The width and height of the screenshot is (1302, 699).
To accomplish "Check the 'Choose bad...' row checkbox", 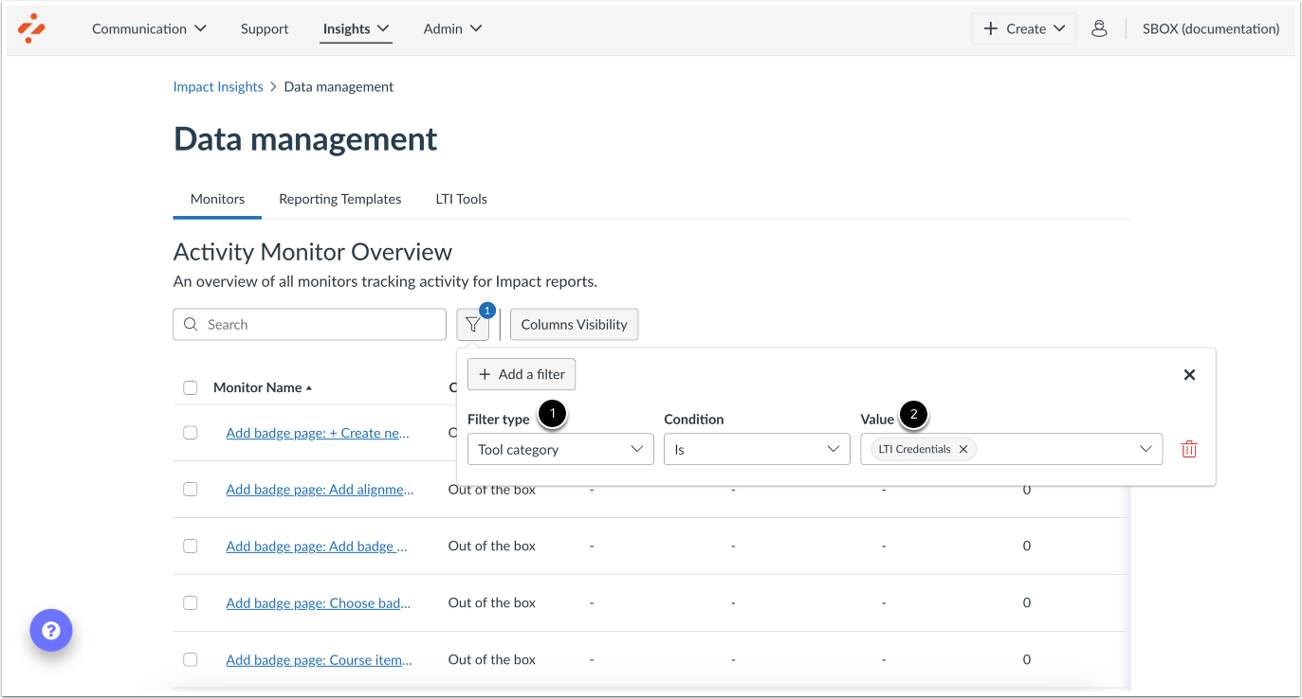I will (191, 603).
